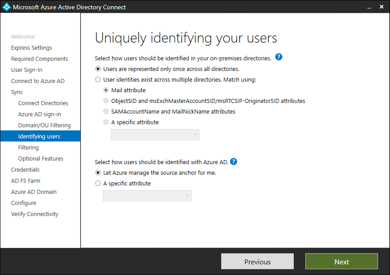Navigate to Domain/OU Filtering page
Viewport: 390px width, 275px height.
coord(44,126)
